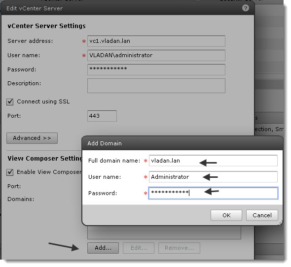Click the Full domain name field
The width and height of the screenshot is (291, 267).
[213, 161]
